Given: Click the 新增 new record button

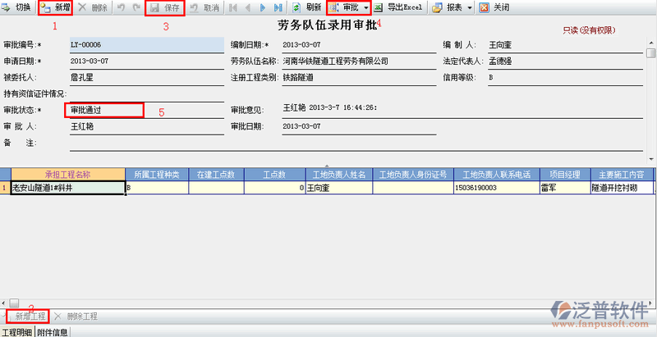Looking at the screenshot, I should click(x=55, y=7).
